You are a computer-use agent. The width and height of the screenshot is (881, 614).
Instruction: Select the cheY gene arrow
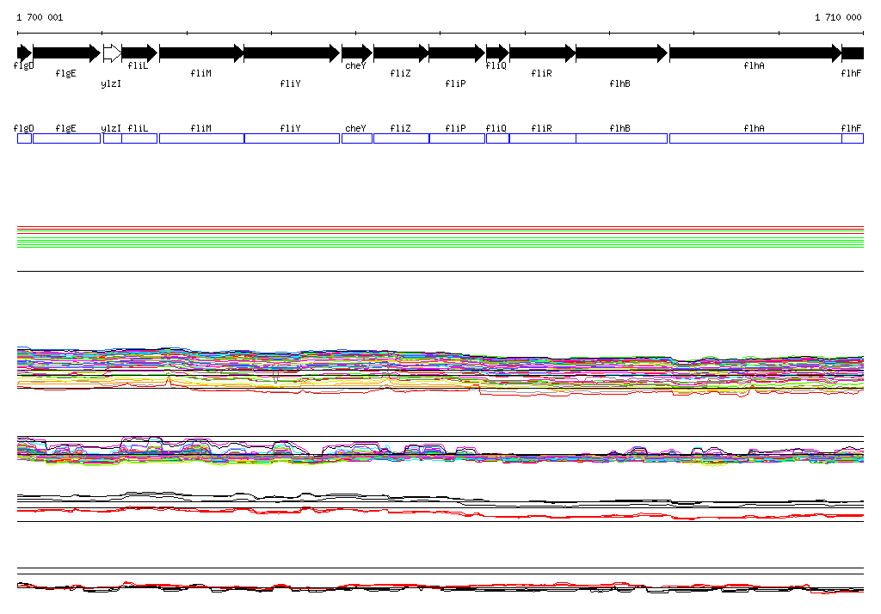(x=357, y=53)
